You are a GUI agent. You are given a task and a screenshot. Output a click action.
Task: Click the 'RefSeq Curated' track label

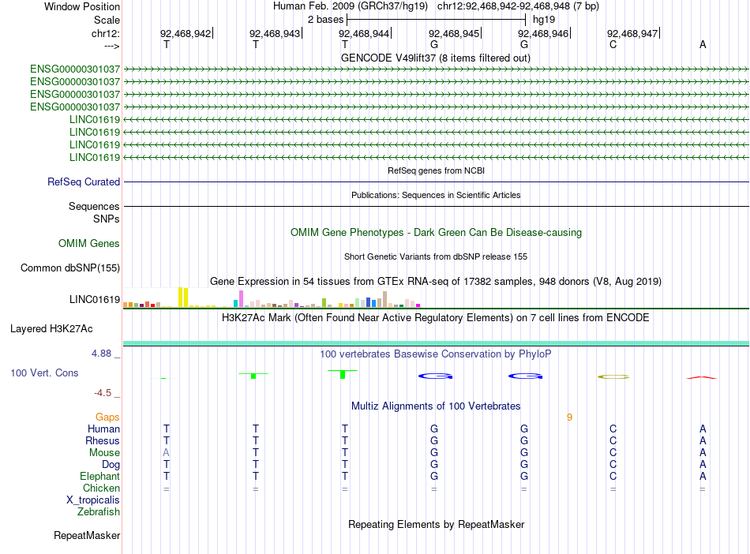click(84, 182)
